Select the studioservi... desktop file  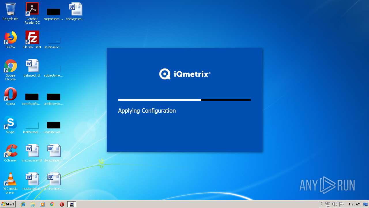(53, 42)
